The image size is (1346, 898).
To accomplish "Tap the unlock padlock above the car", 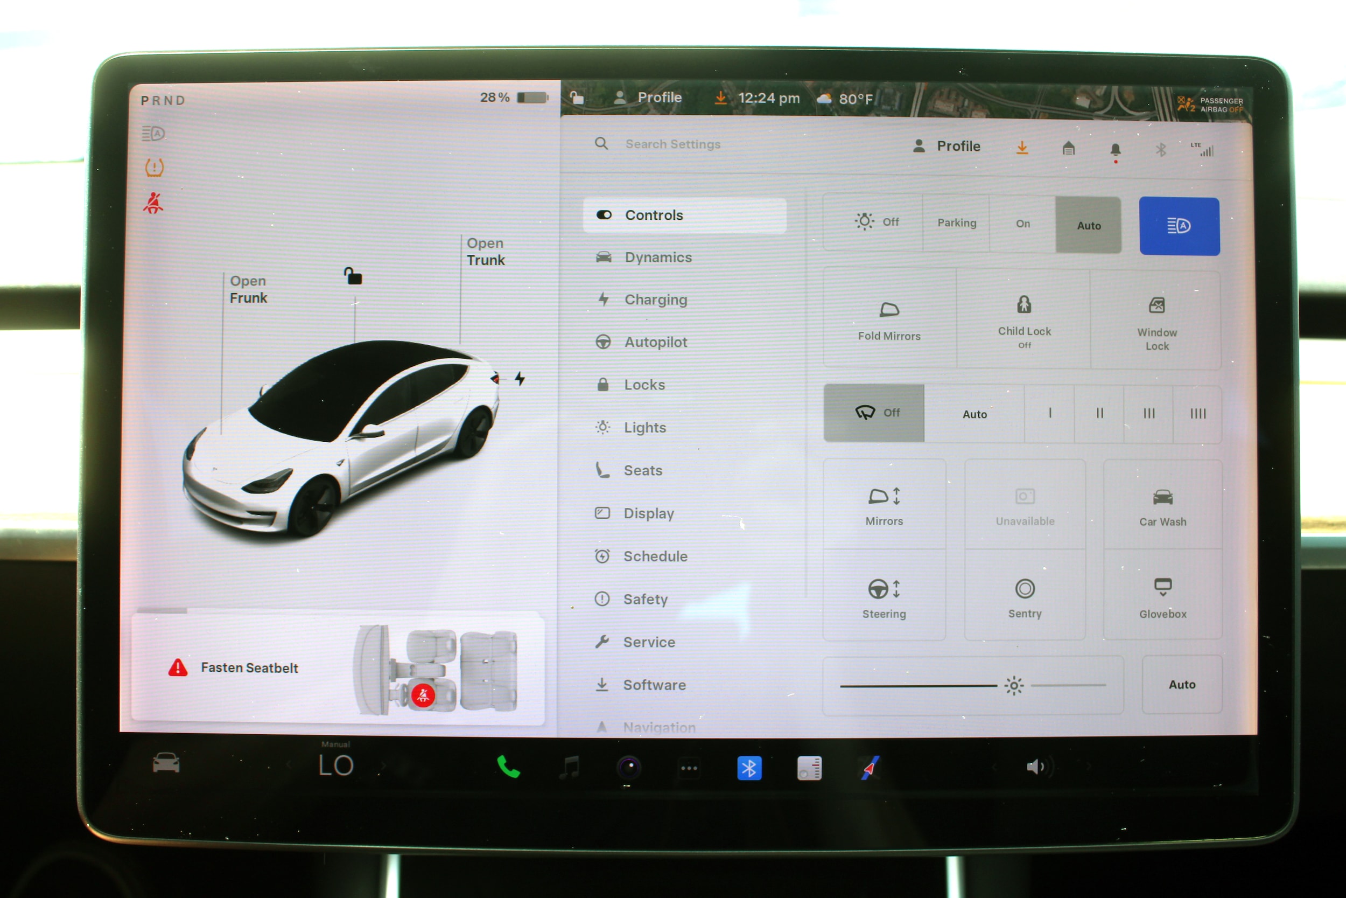I will (x=353, y=276).
